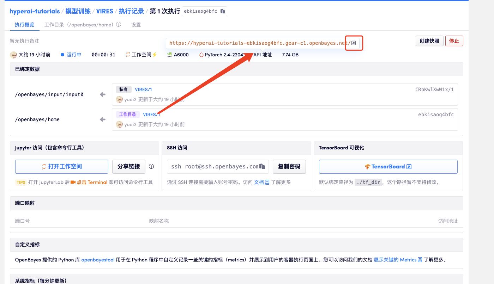Click the 打开工作空间 button

pos(62,167)
